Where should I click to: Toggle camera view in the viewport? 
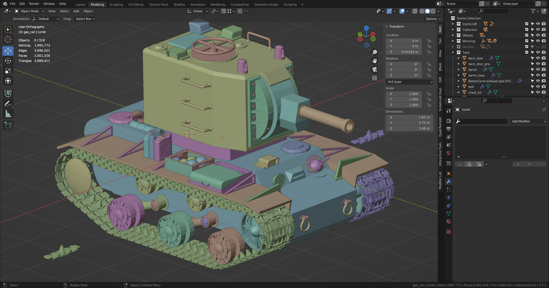click(375, 69)
